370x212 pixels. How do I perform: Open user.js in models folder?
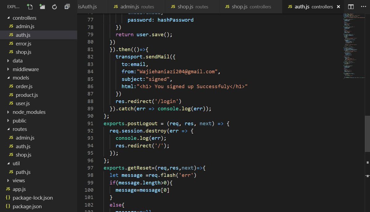tap(39, 103)
